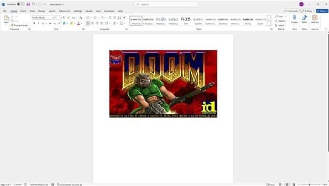This screenshot has width=329, height=186.
Task: Apply the Normal style
Action: pos(136,21)
